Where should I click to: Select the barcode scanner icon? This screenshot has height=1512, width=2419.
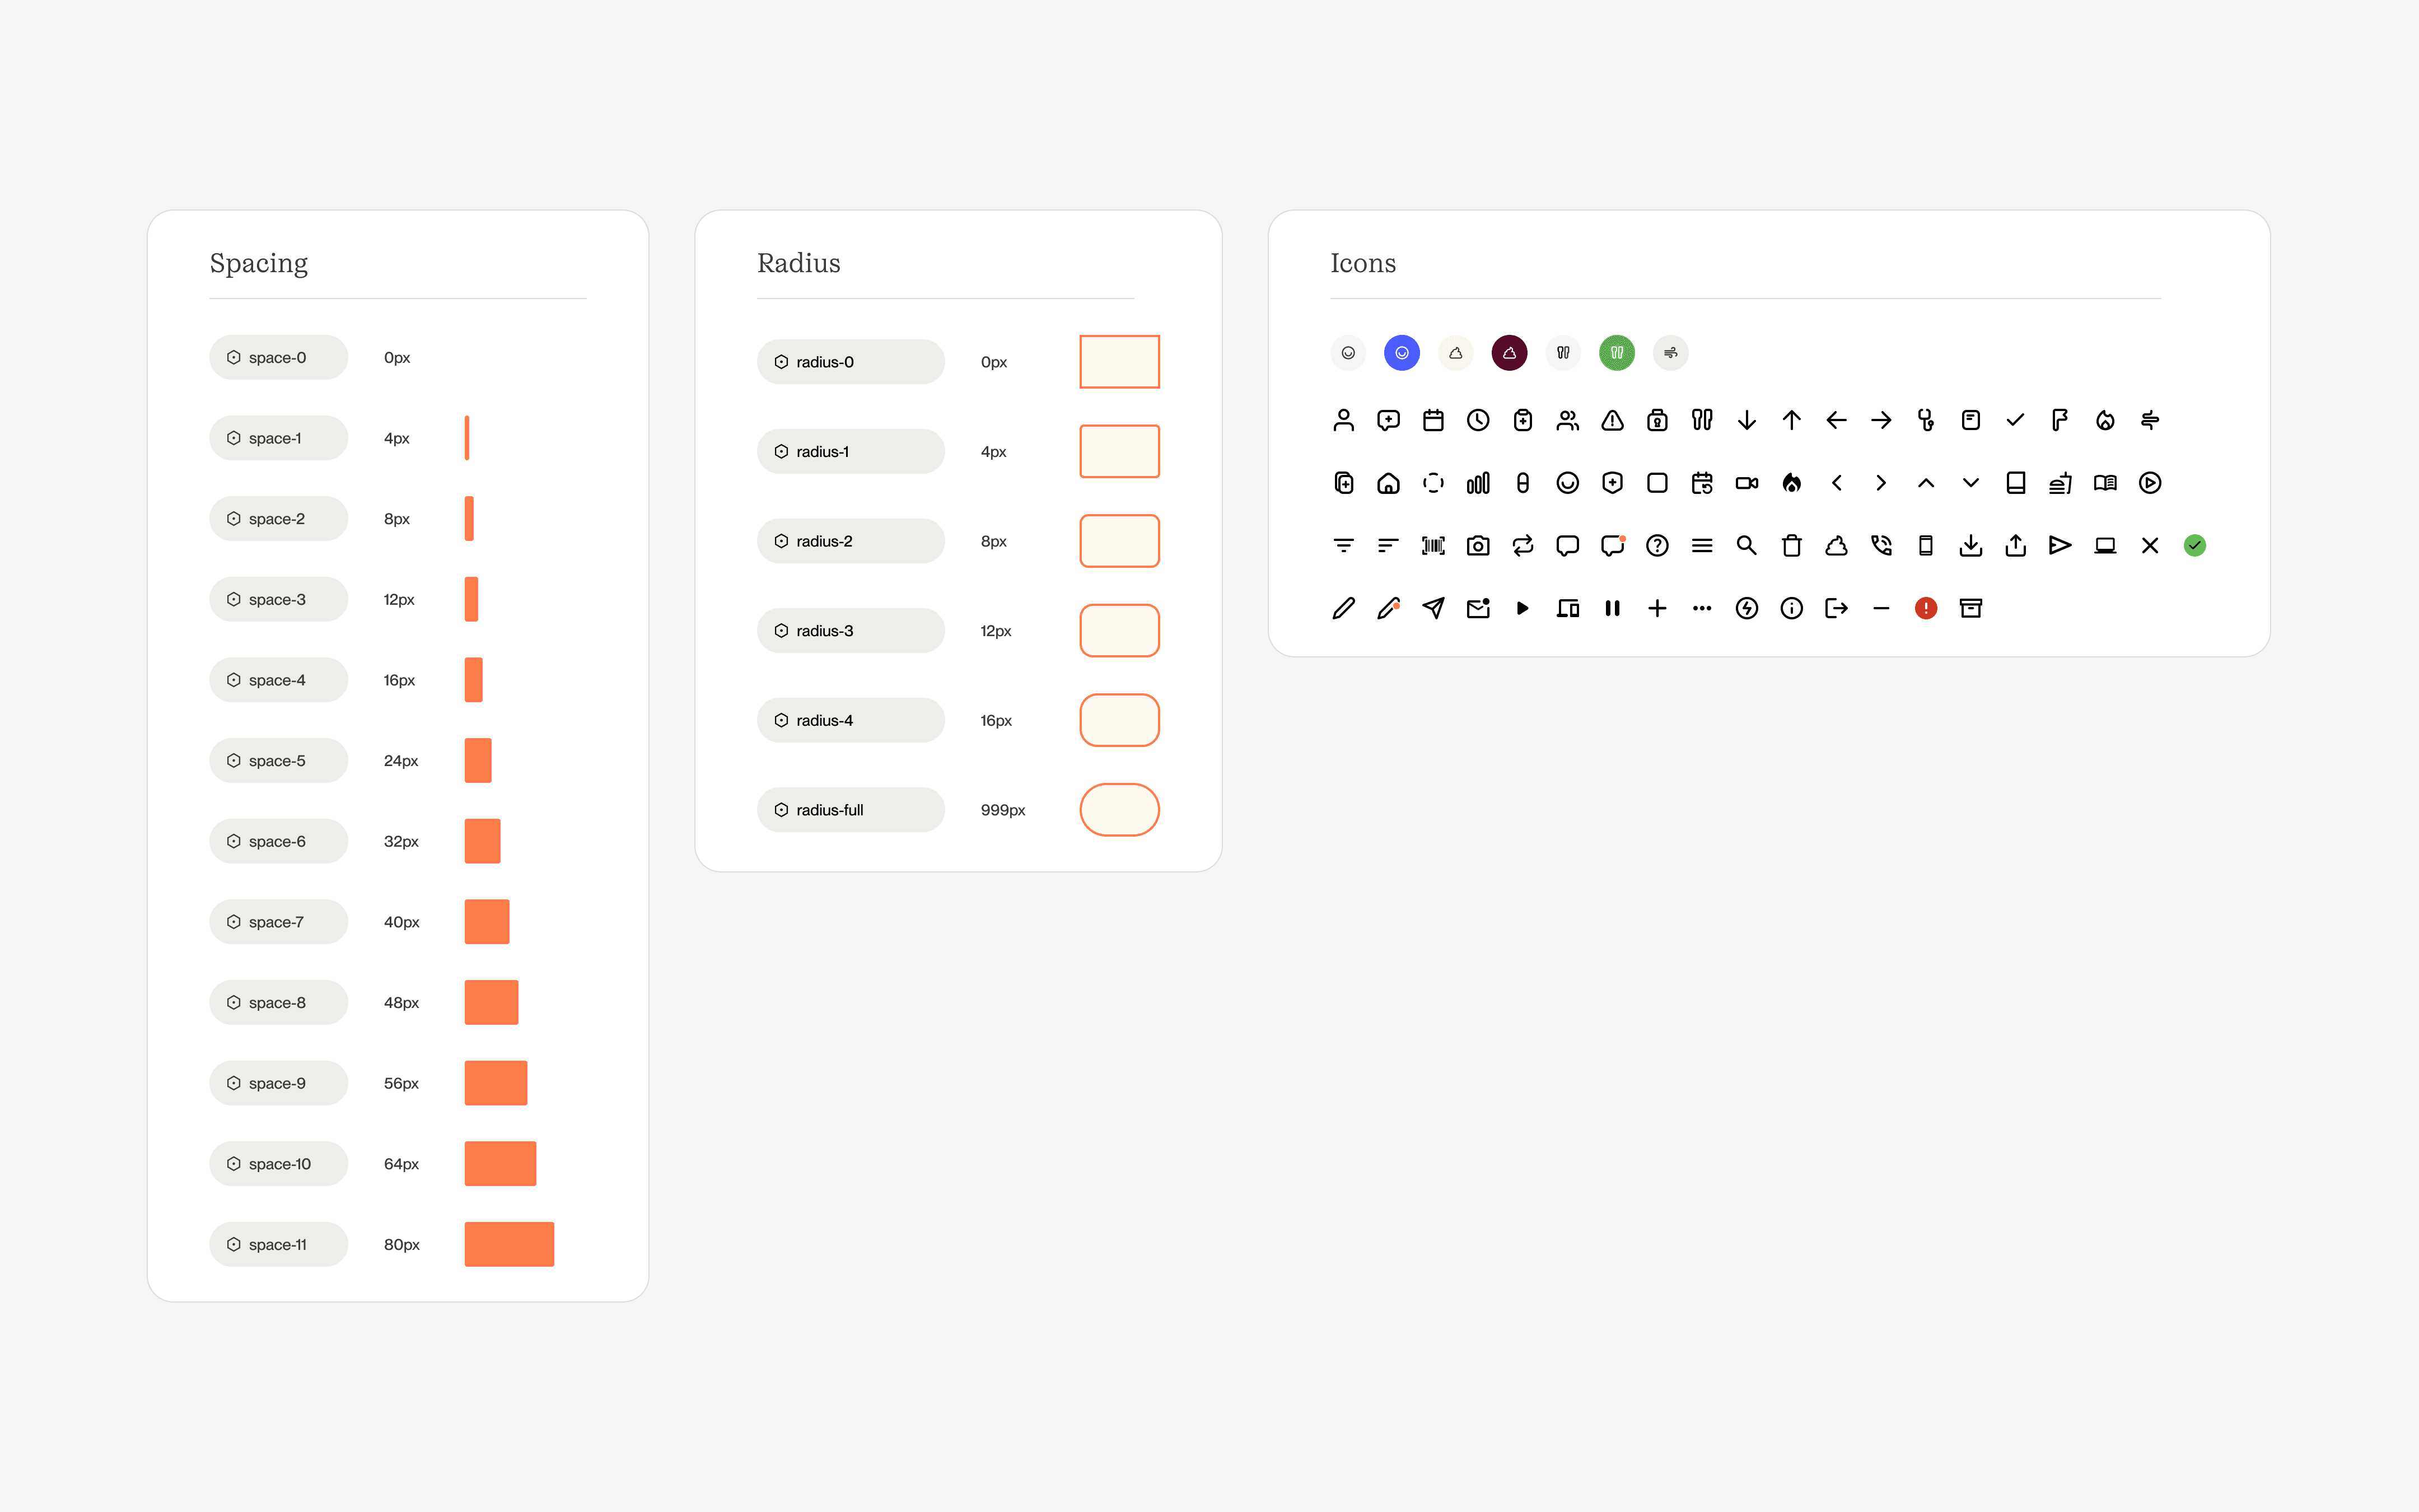1432,545
